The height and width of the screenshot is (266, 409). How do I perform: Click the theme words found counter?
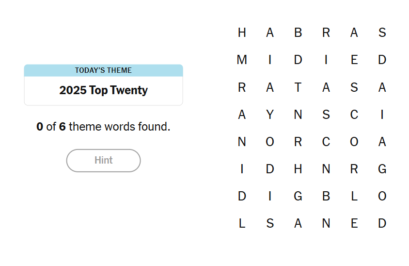103,127
